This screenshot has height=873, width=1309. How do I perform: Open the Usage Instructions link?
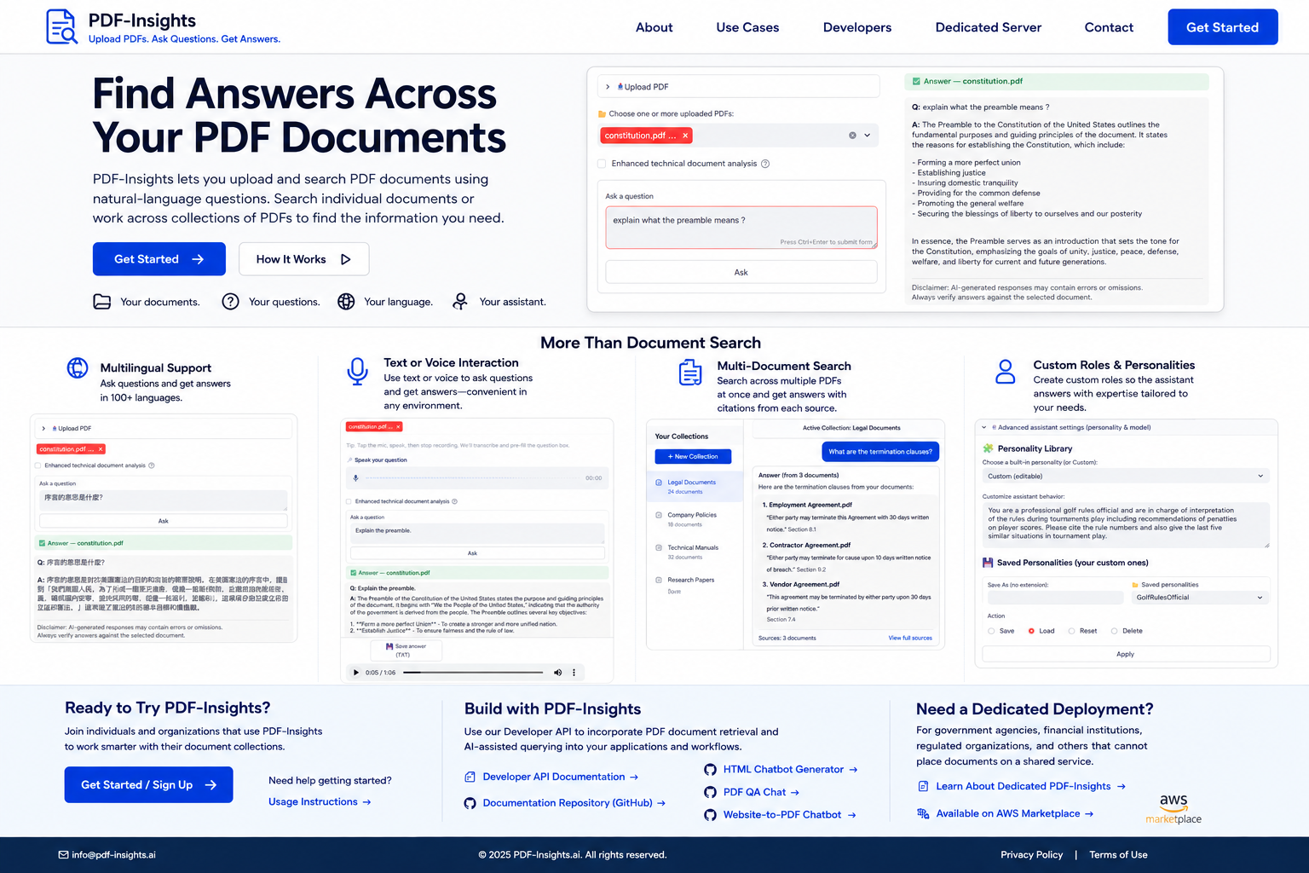pos(320,802)
